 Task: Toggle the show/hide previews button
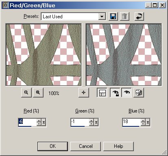102,93
